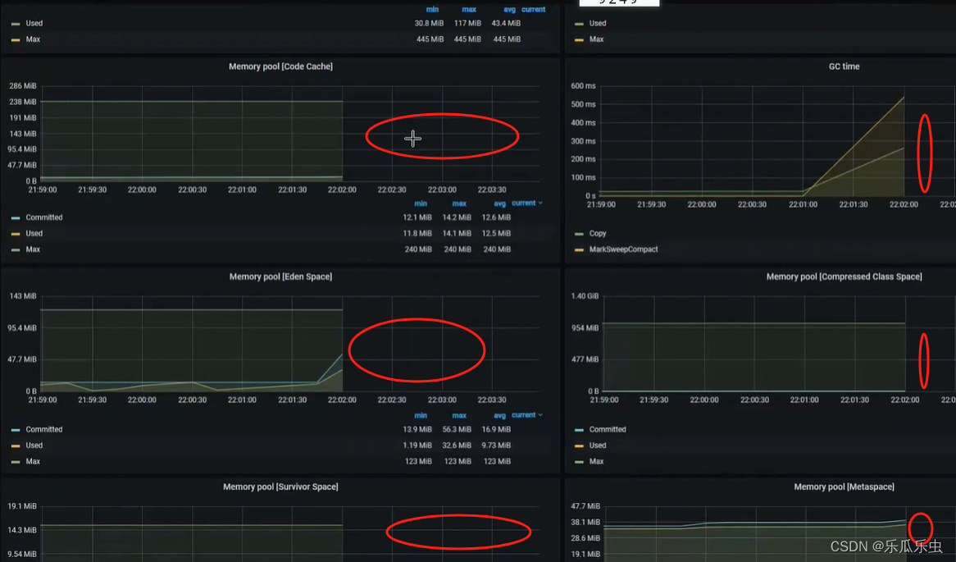
Task: Expand the current sort chevron in the Eden Space legend
Action: pyautogui.click(x=540, y=415)
